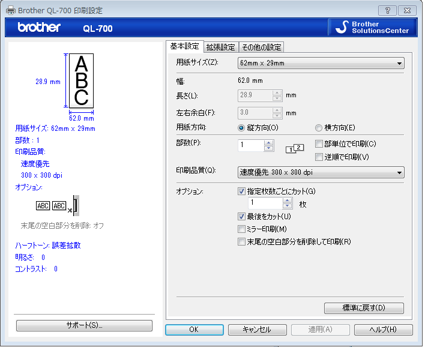Viewport: 425px width, 347px height.
Task: Click the cut interval 枚 input field
Action: (x=265, y=203)
